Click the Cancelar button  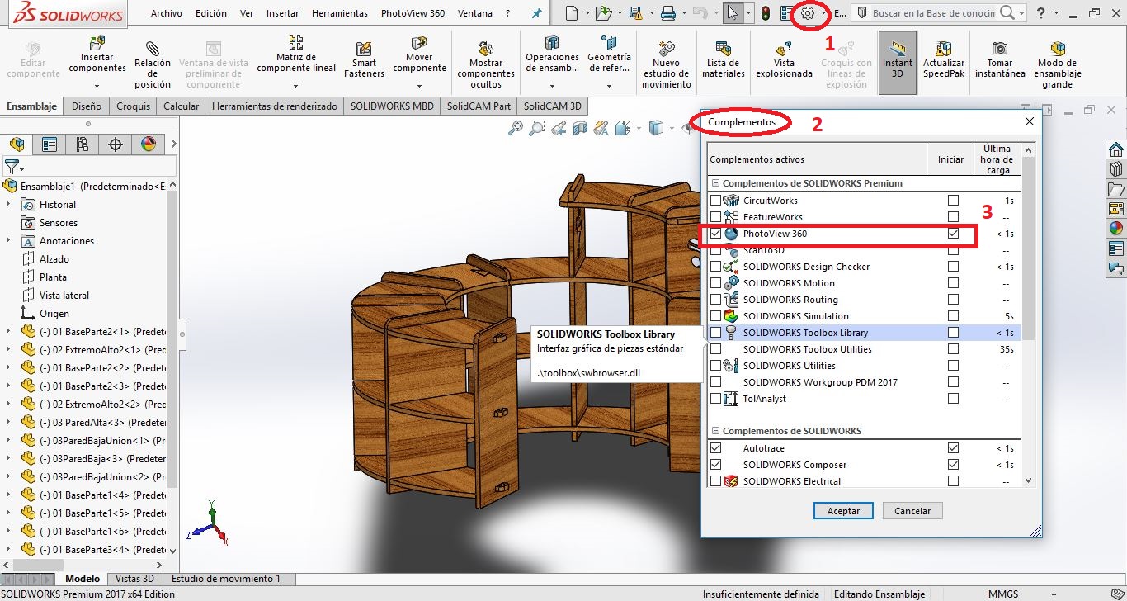tap(912, 511)
